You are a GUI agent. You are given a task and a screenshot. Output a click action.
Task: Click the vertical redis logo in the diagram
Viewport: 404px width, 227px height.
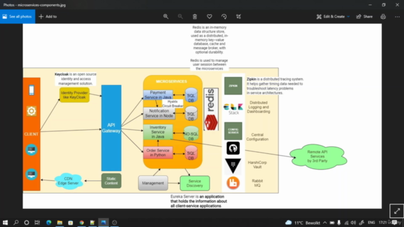click(211, 109)
